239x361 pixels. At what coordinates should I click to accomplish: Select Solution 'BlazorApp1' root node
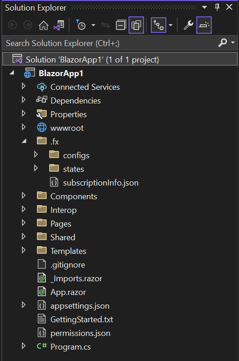point(119,59)
